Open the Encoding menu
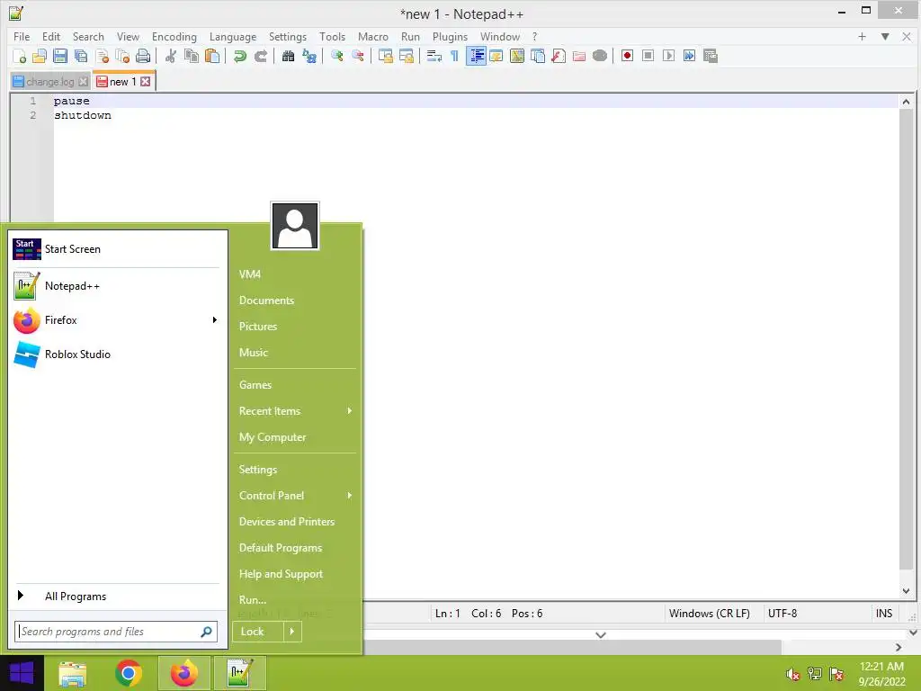Image resolution: width=921 pixels, height=691 pixels. pyautogui.click(x=174, y=36)
